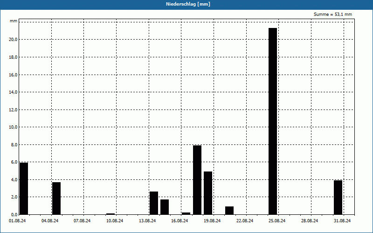Select the 14,0 y-axis label
This screenshot has height=233, width=373.
tap(13, 92)
